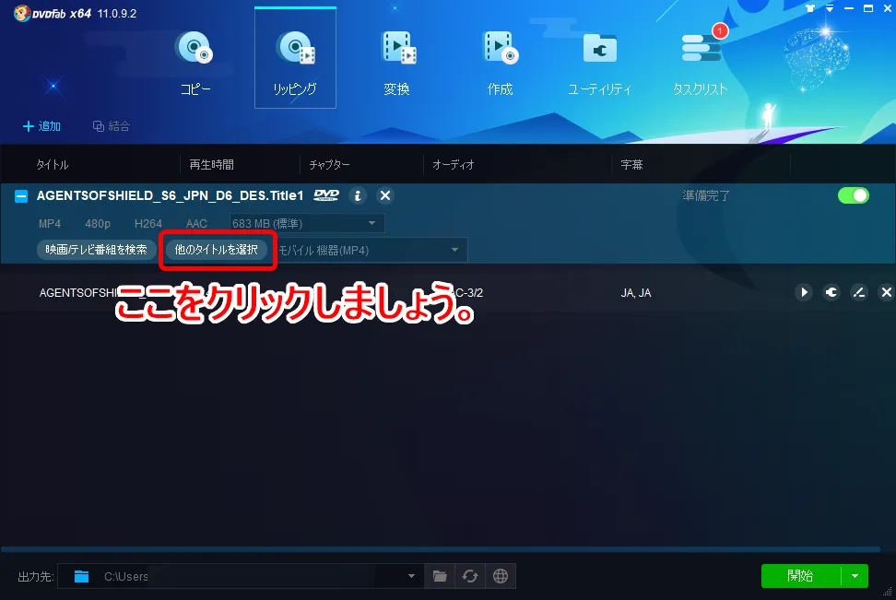Click the タイトル column header
The width and height of the screenshot is (896, 600).
click(52, 165)
